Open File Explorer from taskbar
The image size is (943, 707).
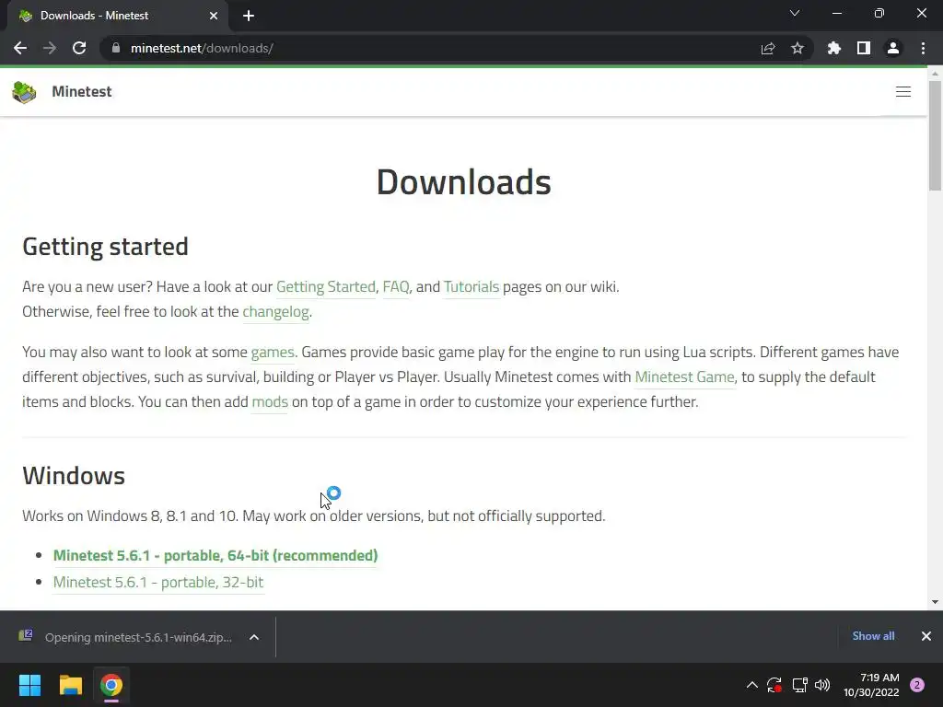click(x=70, y=685)
